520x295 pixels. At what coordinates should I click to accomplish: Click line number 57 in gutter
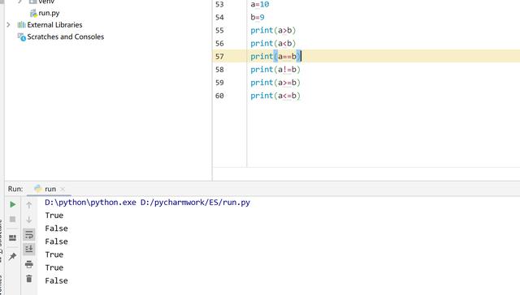tap(219, 57)
